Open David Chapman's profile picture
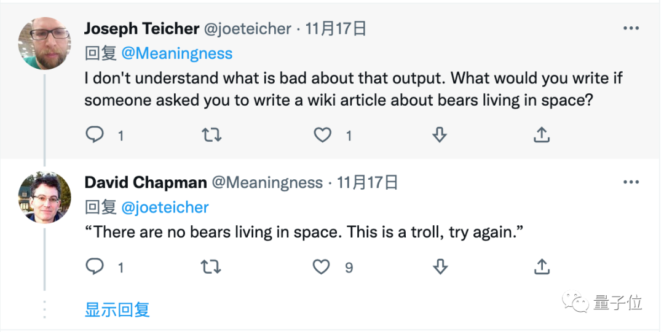The width and height of the screenshot is (664, 332). (44, 197)
